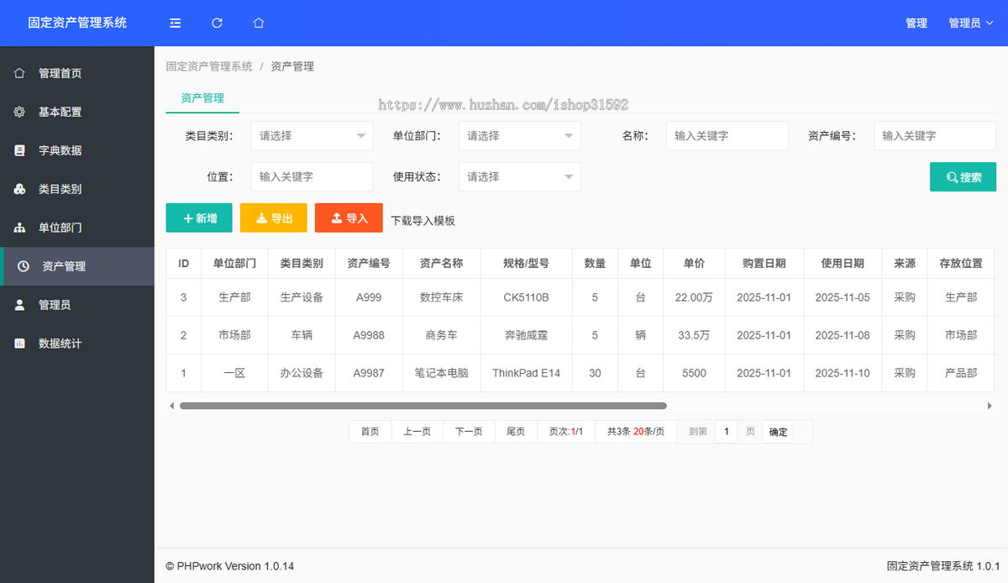
Task: Click the 管理首页 house icon in sidebar
Action: click(19, 73)
